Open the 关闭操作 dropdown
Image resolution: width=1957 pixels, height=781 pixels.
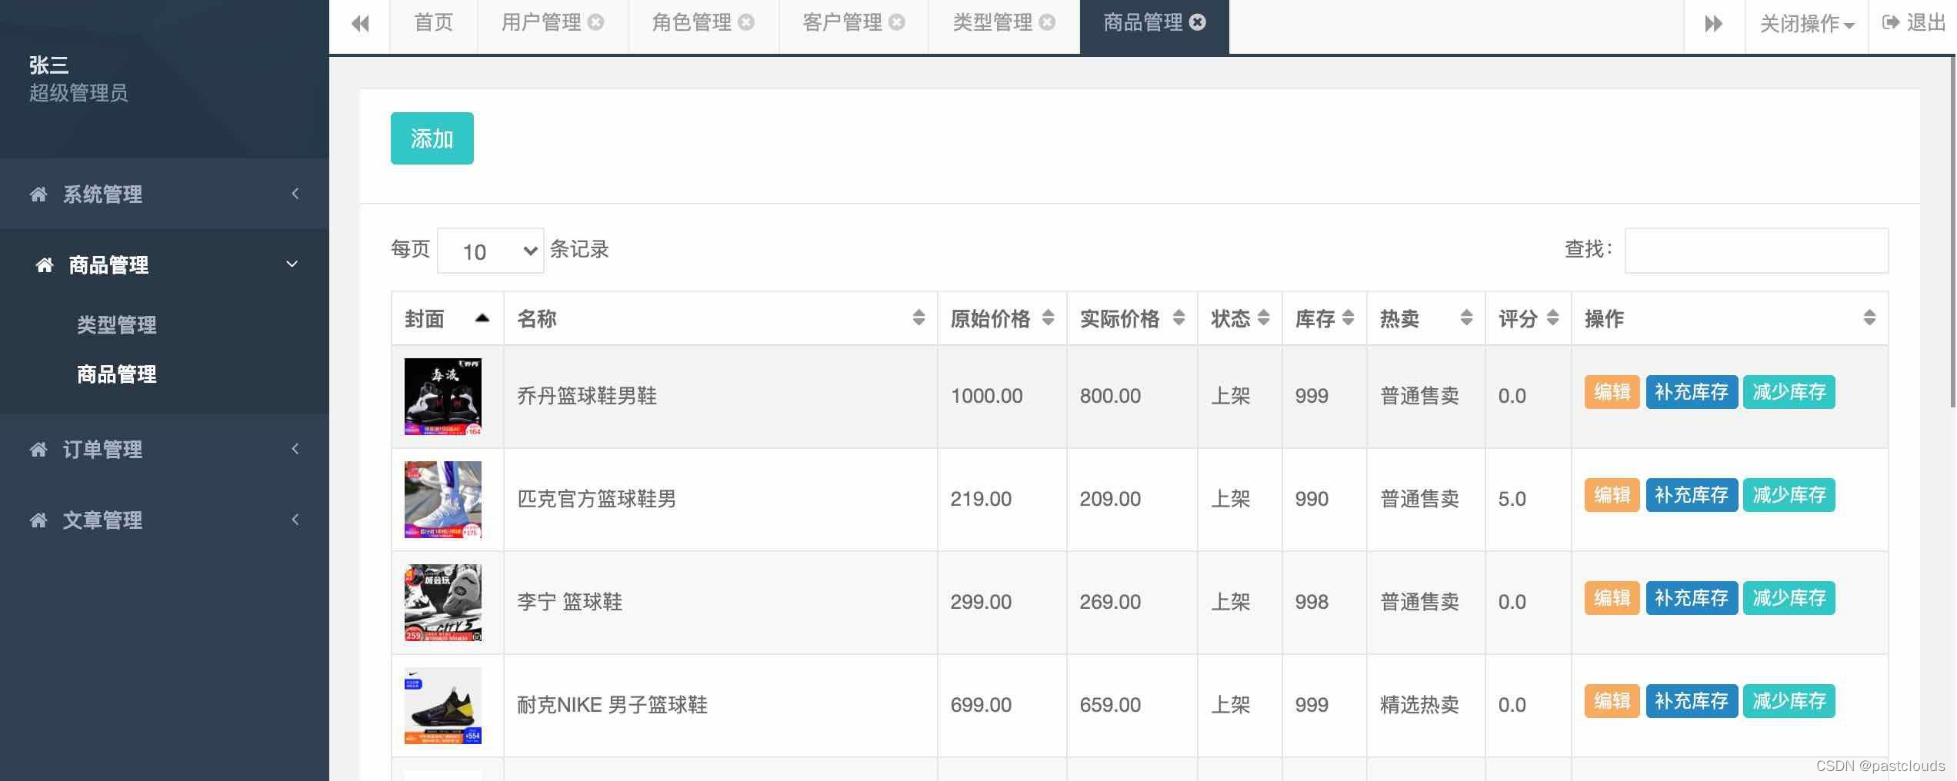1806,24
